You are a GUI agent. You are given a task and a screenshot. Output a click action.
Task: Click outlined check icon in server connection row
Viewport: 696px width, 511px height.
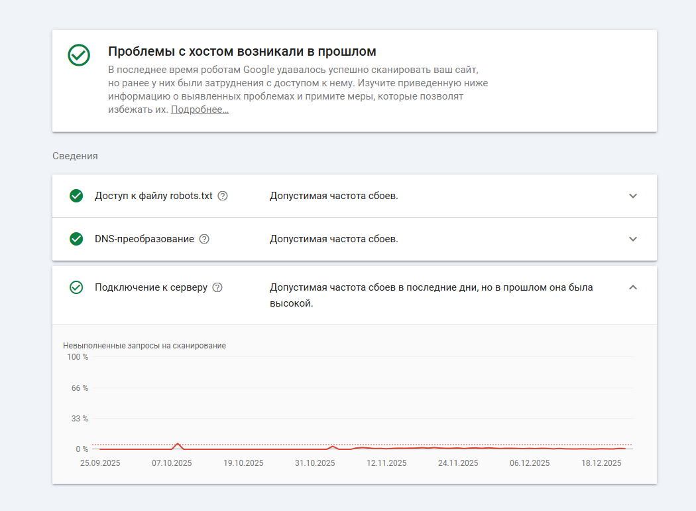[x=76, y=287]
